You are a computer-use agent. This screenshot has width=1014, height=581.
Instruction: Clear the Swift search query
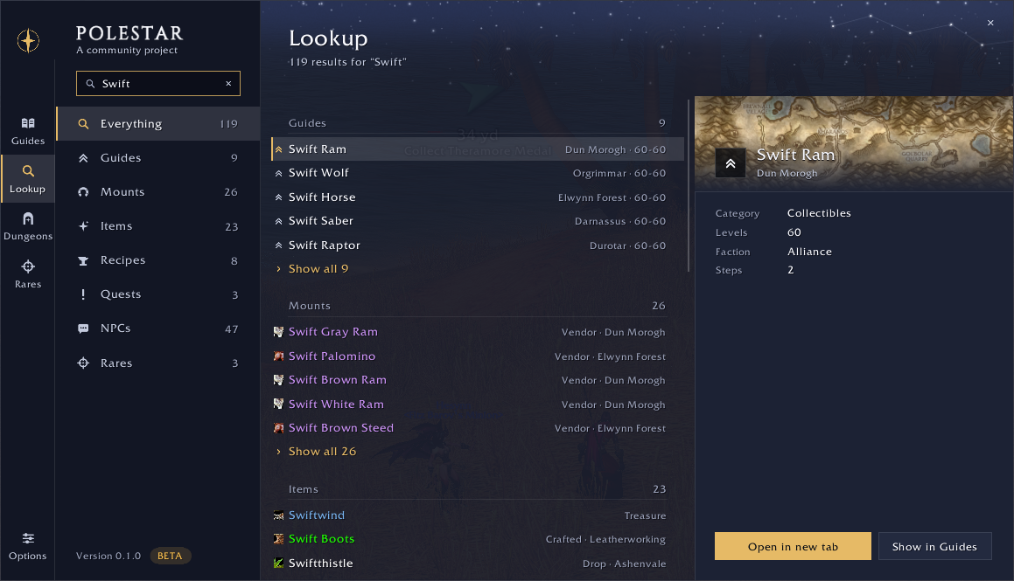point(228,84)
